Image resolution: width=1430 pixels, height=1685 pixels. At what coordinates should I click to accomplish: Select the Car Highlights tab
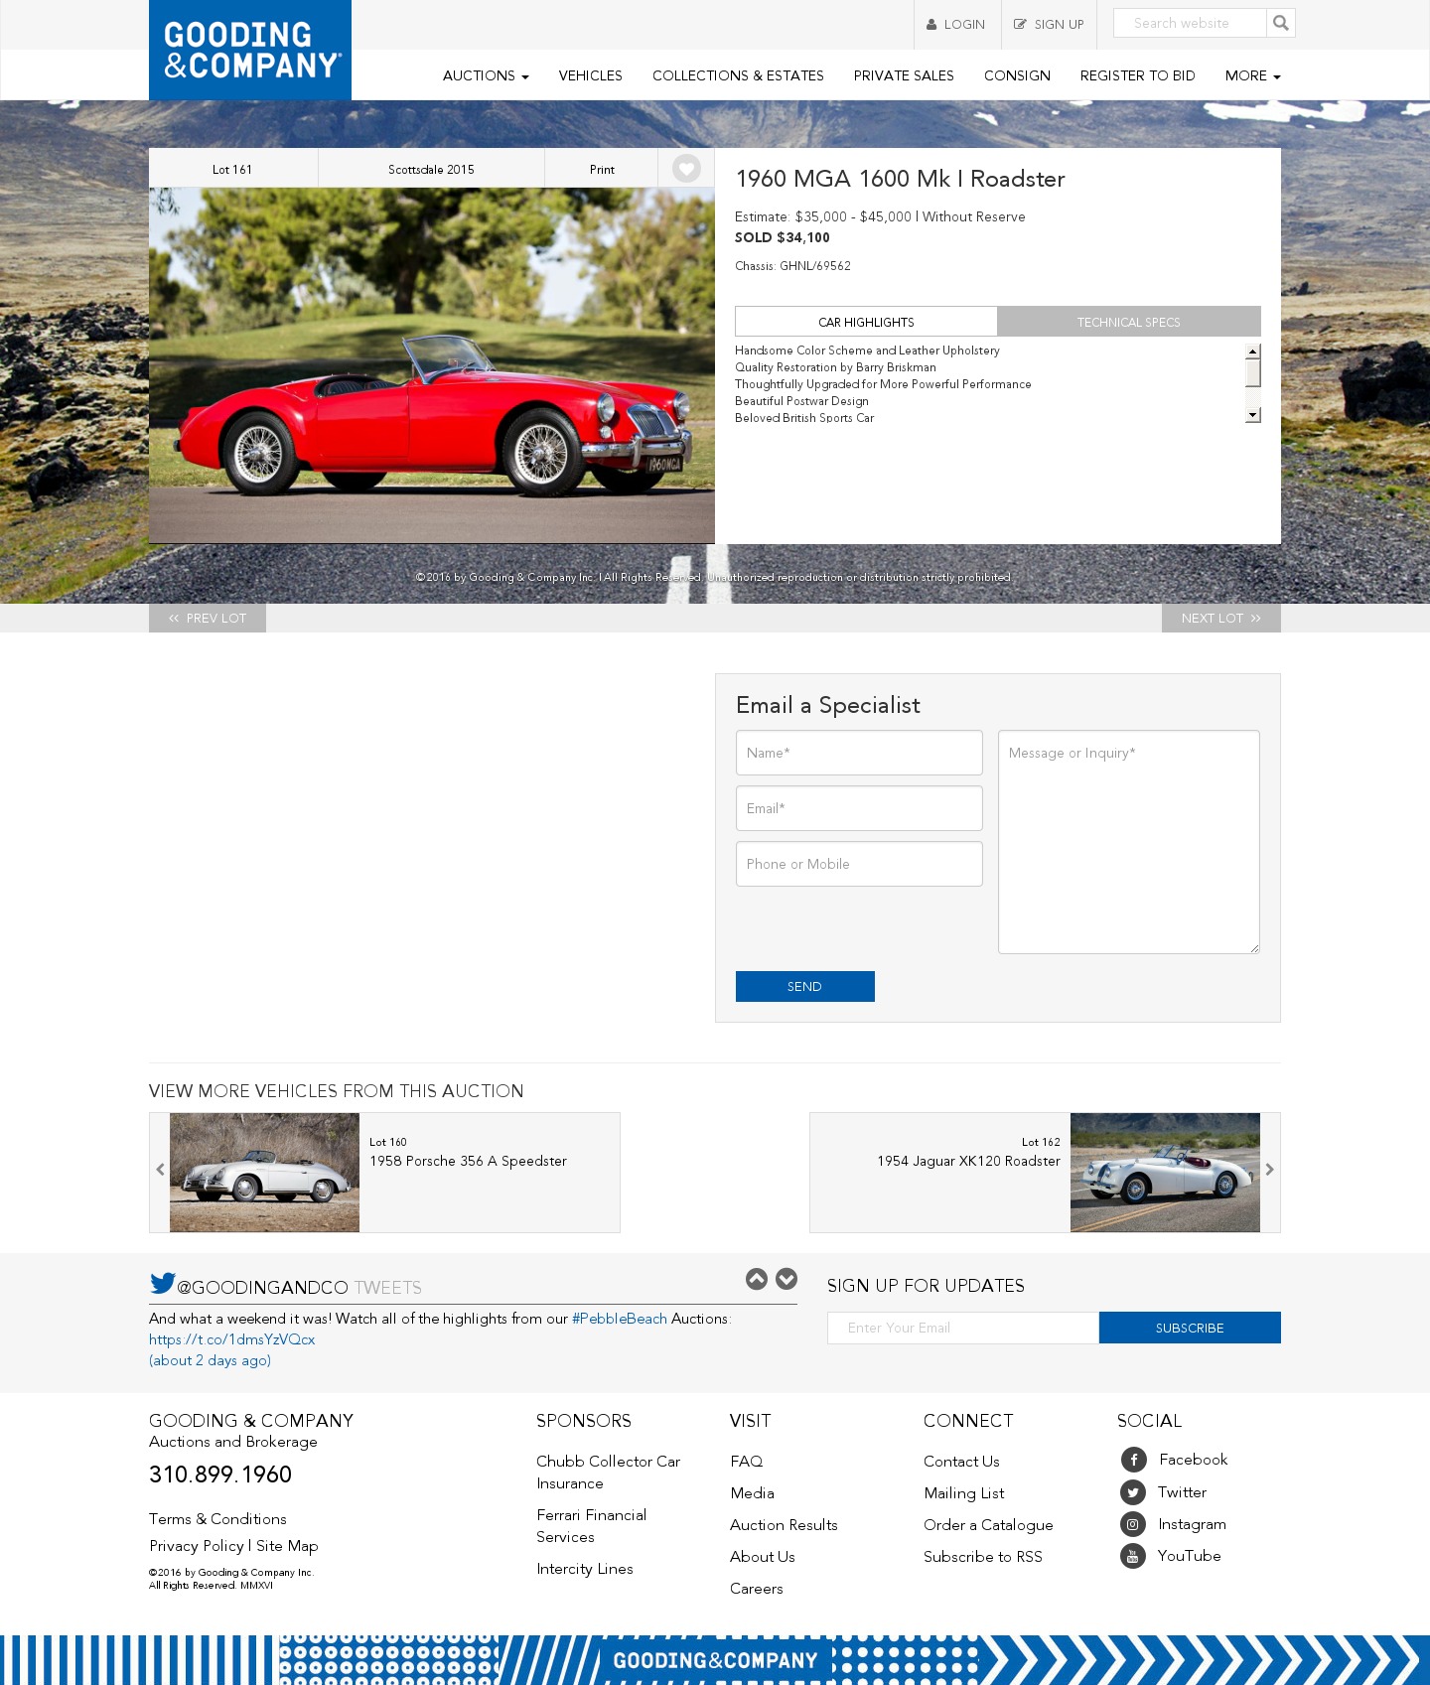click(x=866, y=322)
